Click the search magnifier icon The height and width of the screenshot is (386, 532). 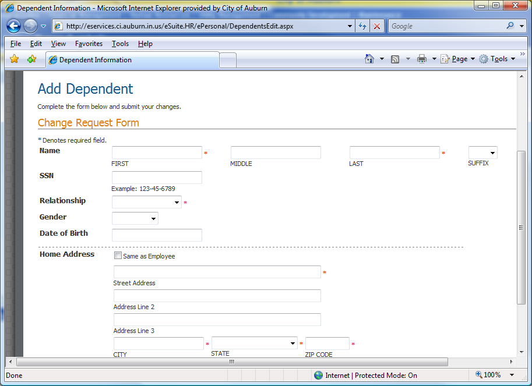(510, 26)
